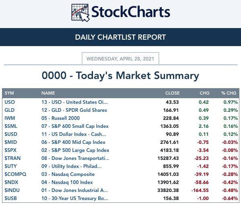Click the StockCharts logo icon
Viewport: 241px width, 204px height.
click(x=80, y=13)
